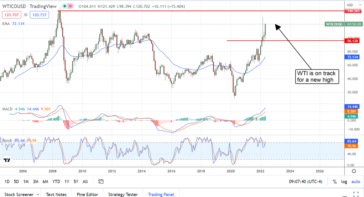Open the Pine Editor tab
This screenshot has height=197, width=364.
pyautogui.click(x=87, y=194)
